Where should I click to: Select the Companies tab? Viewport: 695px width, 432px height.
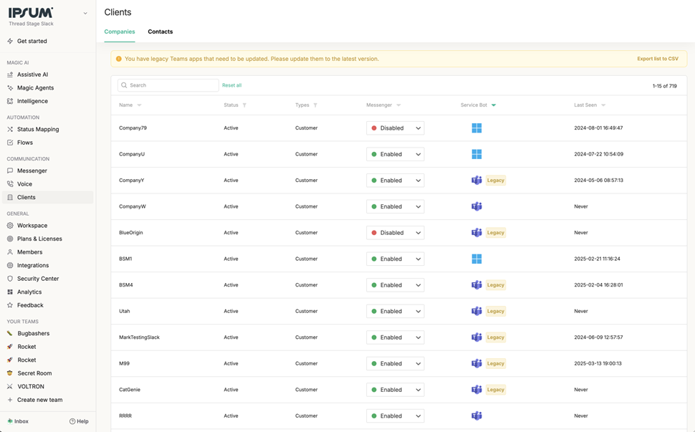pyautogui.click(x=120, y=32)
